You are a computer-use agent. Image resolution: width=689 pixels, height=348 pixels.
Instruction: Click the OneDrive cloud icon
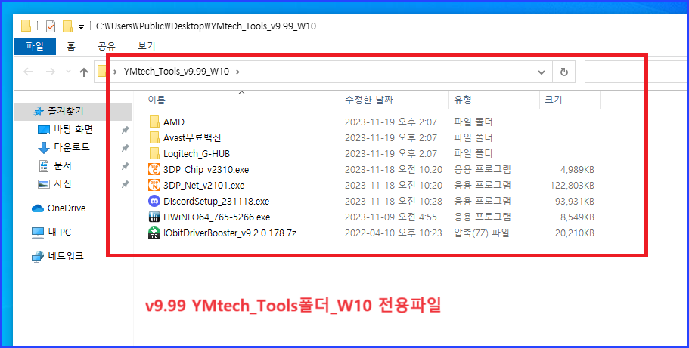[x=38, y=208]
